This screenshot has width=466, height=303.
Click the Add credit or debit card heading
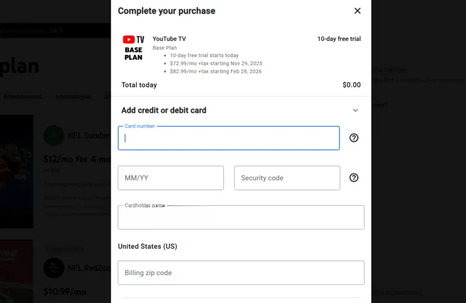pyautogui.click(x=163, y=110)
